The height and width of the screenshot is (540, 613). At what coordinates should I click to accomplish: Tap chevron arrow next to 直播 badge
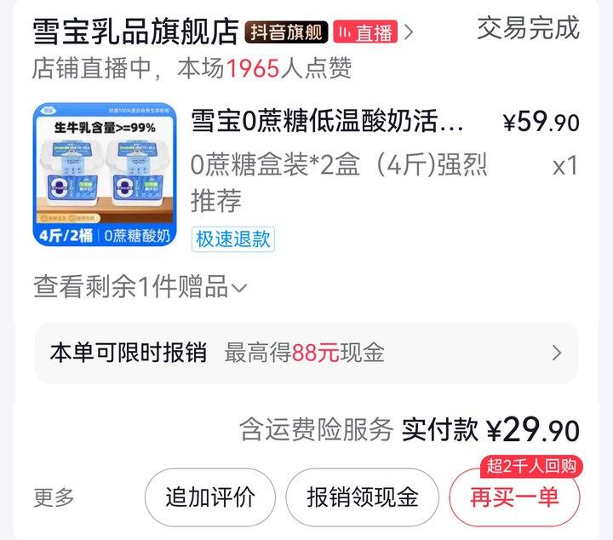coord(409,32)
